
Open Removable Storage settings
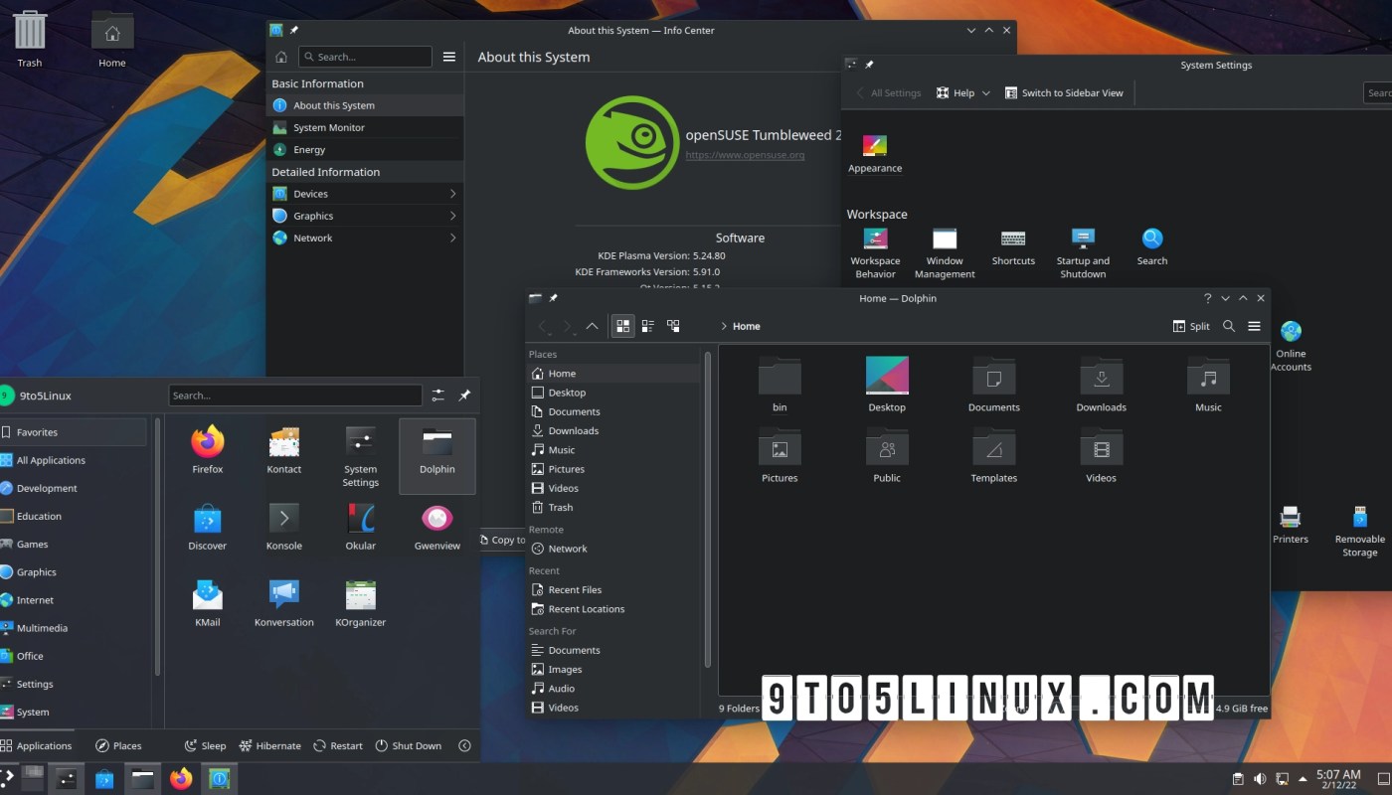(1360, 531)
